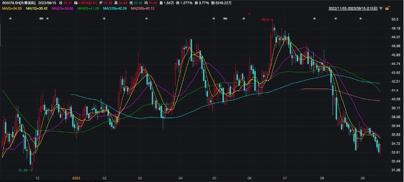Open the date range dropdown triangle
404x182 pixels.
(381, 9)
